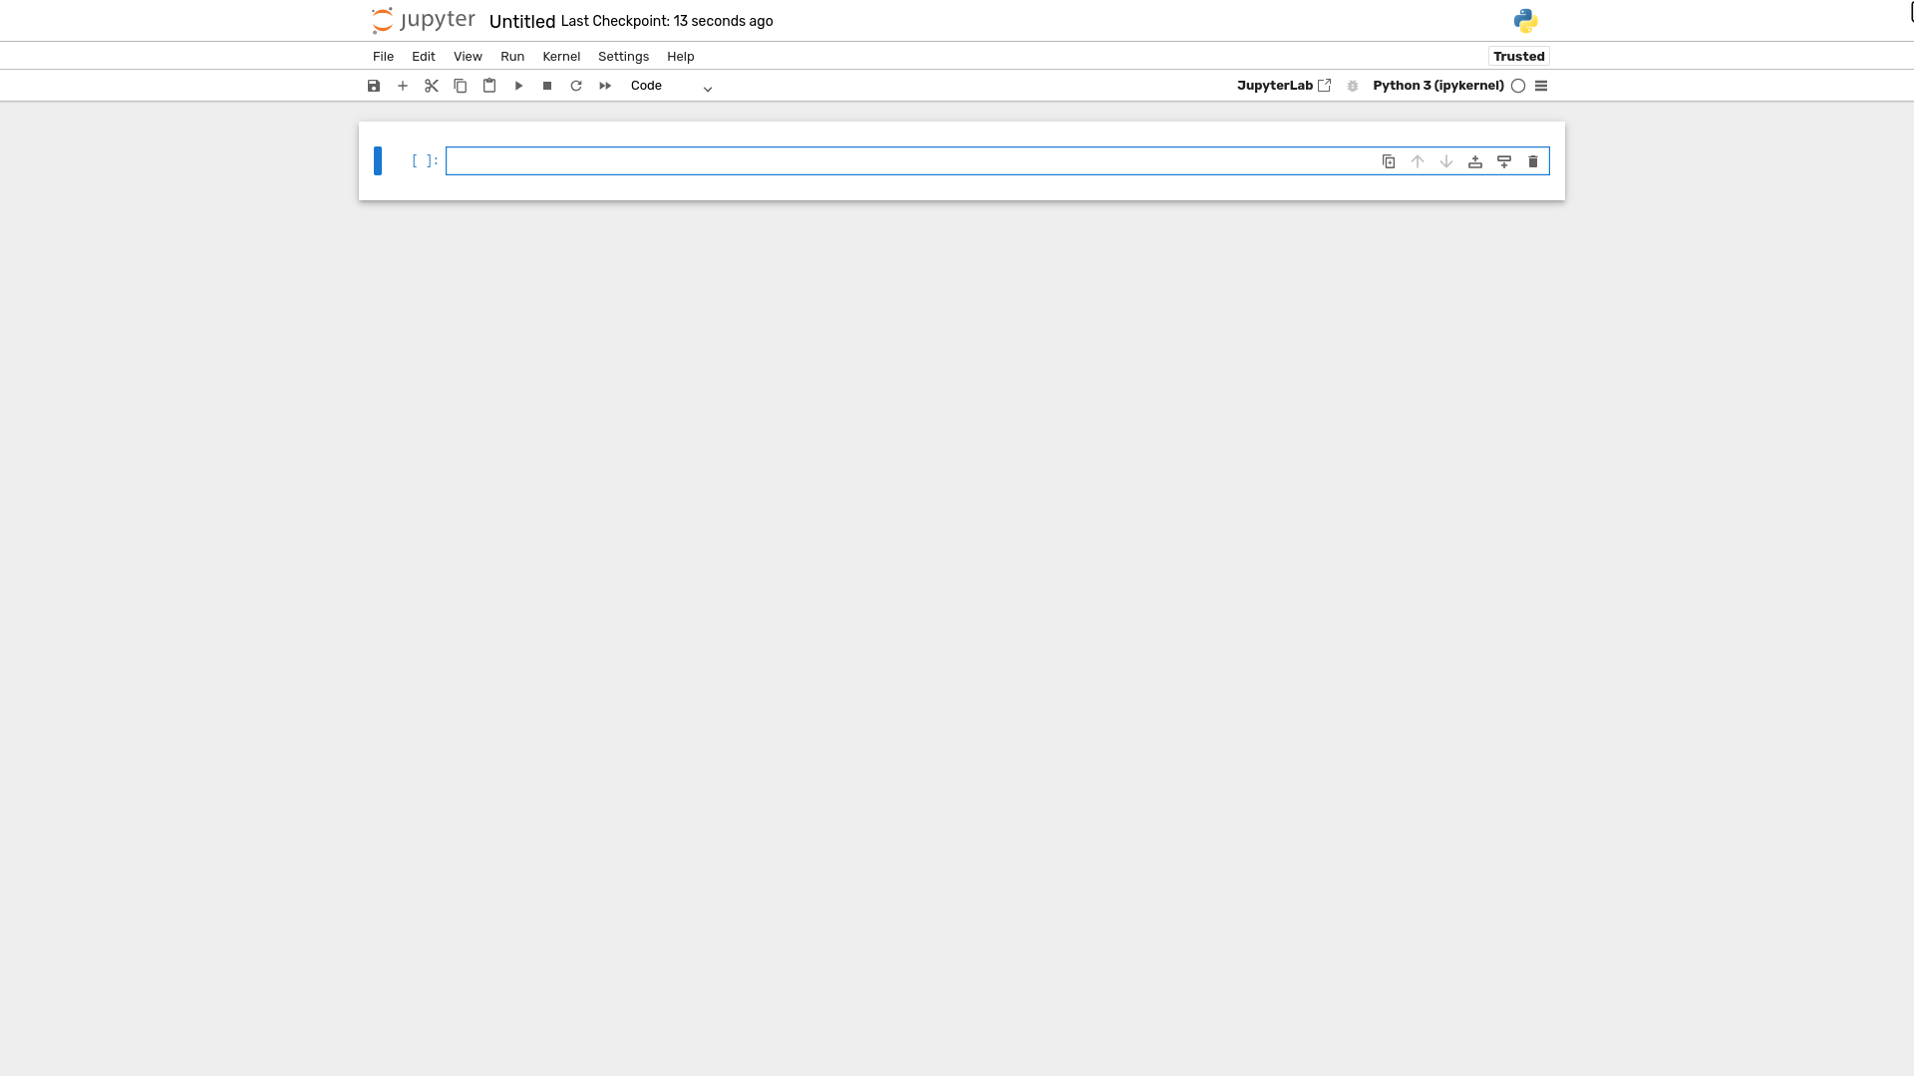
Task: Open the File menu
Action: click(x=383, y=57)
